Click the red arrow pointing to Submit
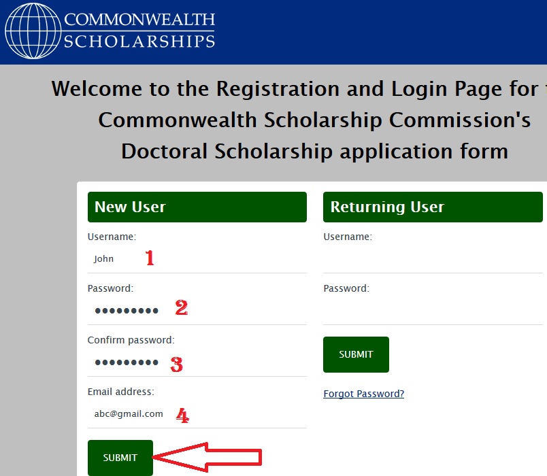This screenshot has height=476, width=547. (x=208, y=457)
